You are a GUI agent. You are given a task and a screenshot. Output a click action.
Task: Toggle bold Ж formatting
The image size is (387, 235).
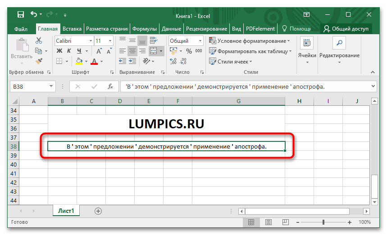(x=59, y=51)
